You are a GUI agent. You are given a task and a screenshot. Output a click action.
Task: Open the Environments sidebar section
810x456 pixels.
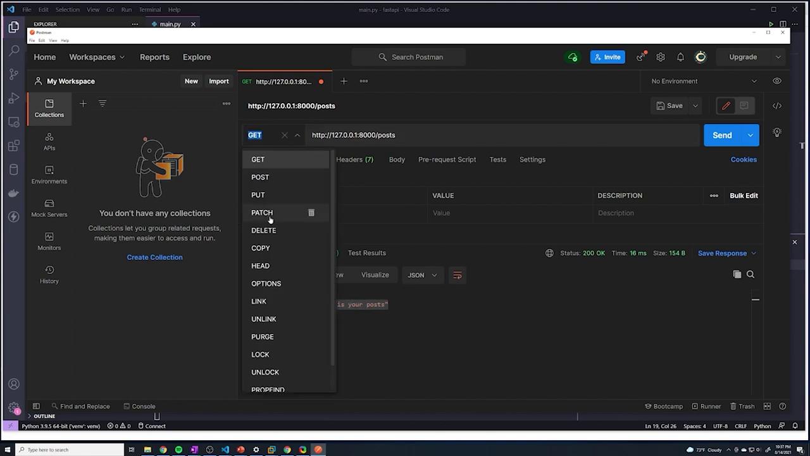pos(49,175)
